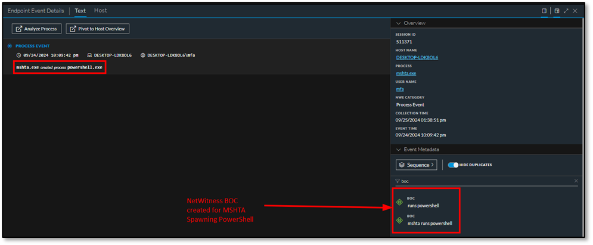Click the computer icon before DESKTOP-LDK8OL6
Screen dimensions: 593x245
89,55
